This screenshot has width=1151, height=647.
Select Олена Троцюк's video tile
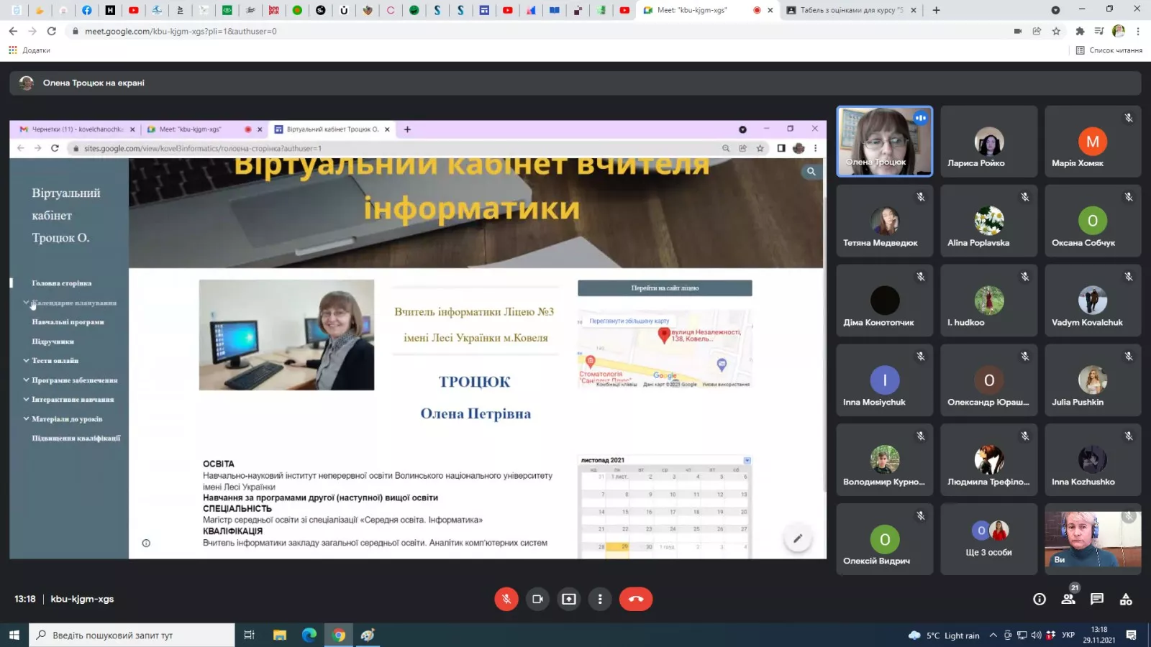884,141
